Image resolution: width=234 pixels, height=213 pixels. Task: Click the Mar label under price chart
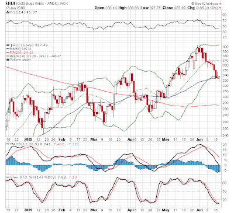tap(94, 139)
